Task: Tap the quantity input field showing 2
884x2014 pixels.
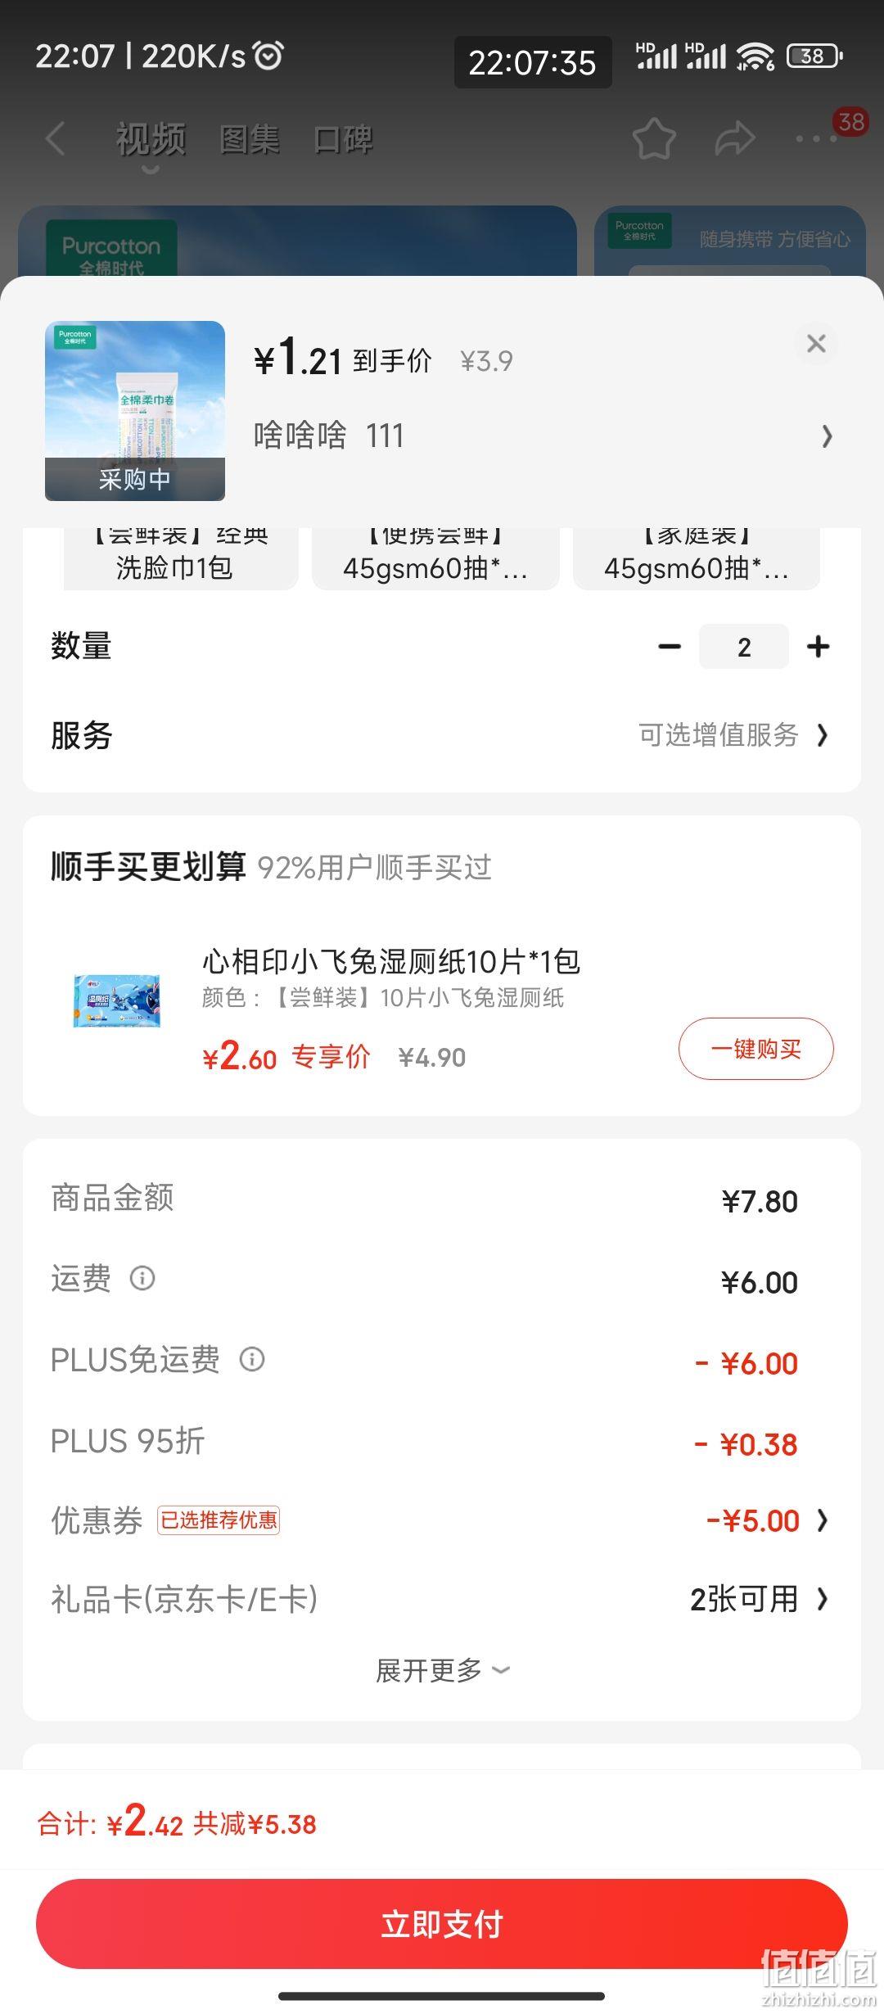Action: [744, 647]
